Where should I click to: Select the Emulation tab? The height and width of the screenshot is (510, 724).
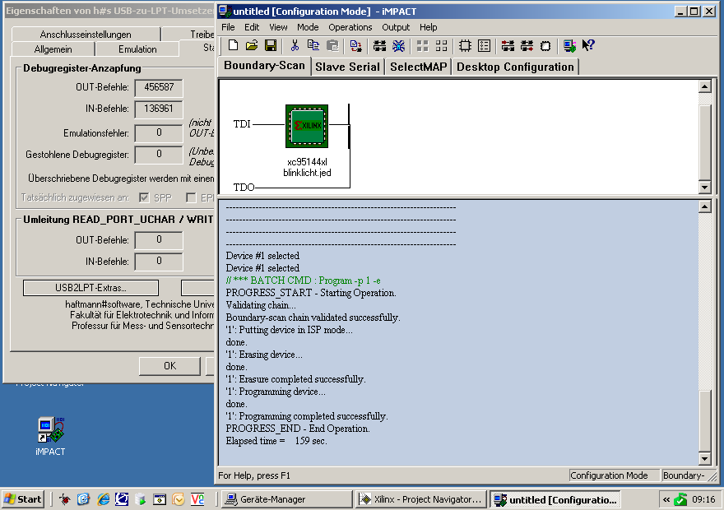coord(137,49)
